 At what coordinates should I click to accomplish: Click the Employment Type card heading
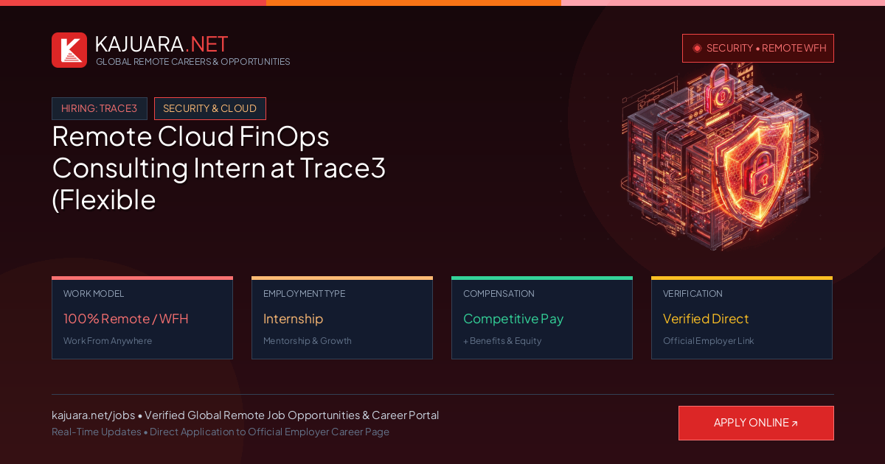point(304,294)
